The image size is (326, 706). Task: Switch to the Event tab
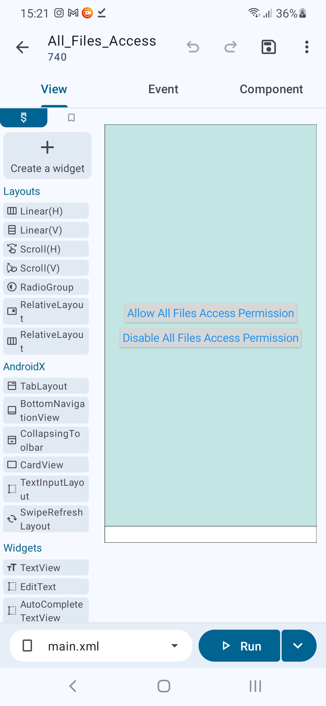163,89
